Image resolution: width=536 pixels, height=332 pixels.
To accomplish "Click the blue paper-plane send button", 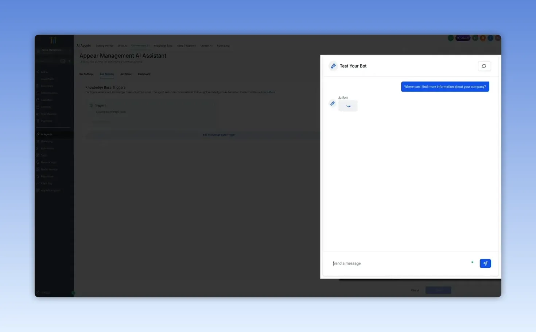I will [485, 263].
